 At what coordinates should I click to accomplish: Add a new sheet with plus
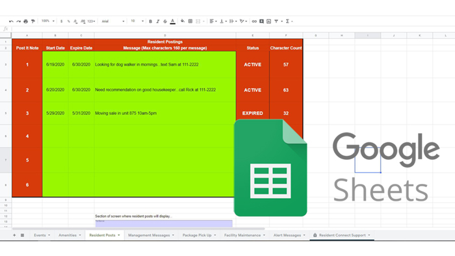(x=14, y=235)
